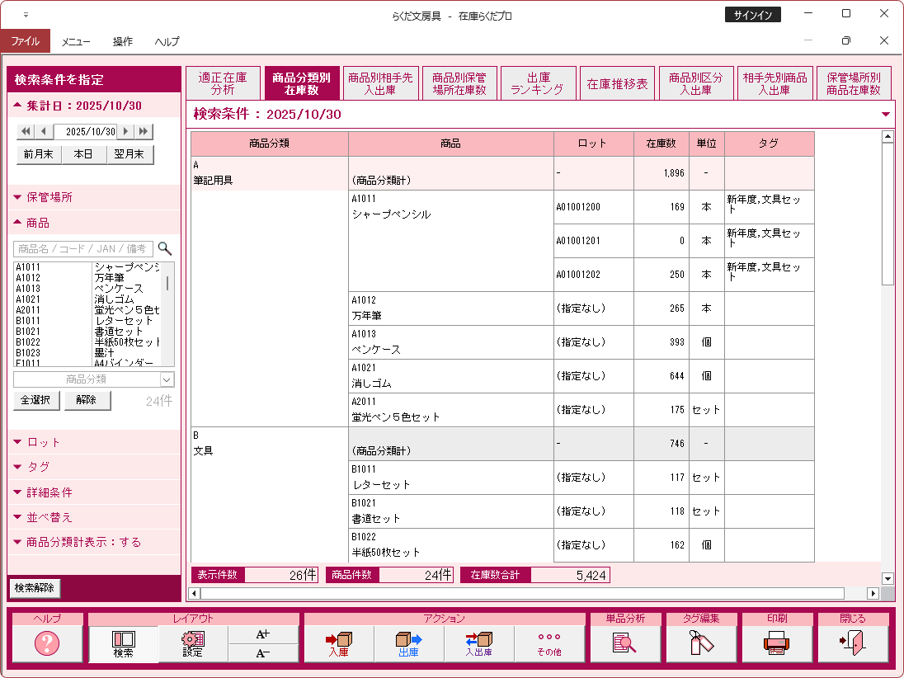Click the product search magnifier icon
The height and width of the screenshot is (678, 904).
point(165,248)
